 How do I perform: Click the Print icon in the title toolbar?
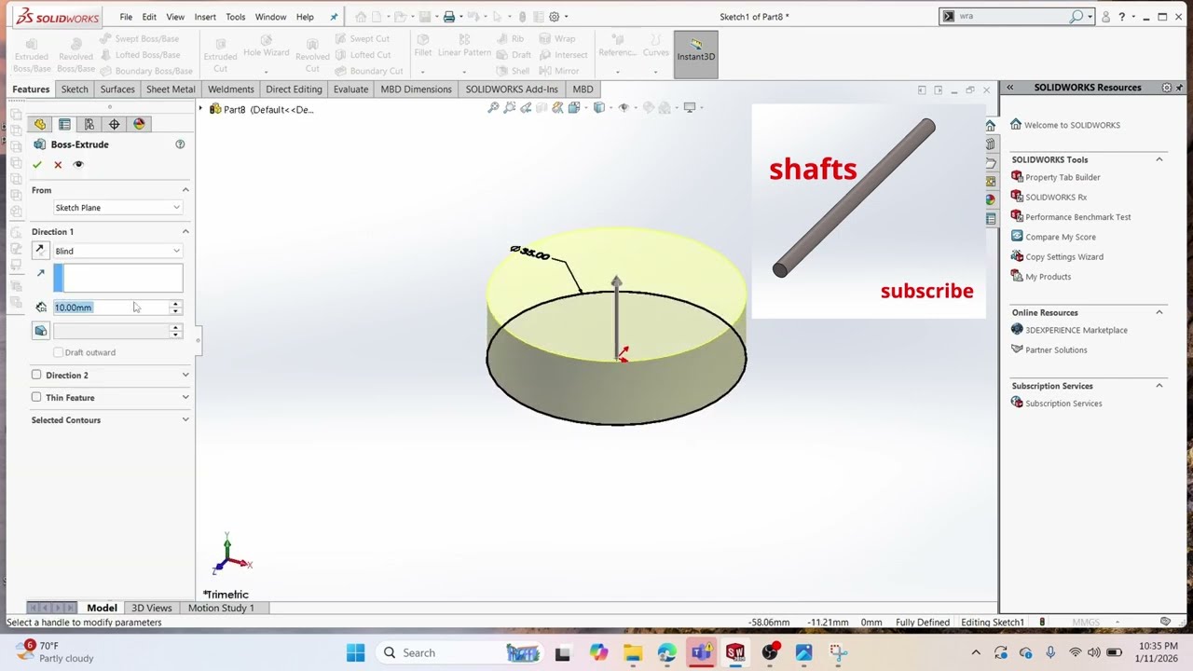click(449, 17)
